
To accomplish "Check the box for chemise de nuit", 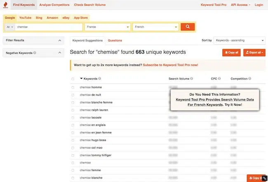I will [73, 95].
